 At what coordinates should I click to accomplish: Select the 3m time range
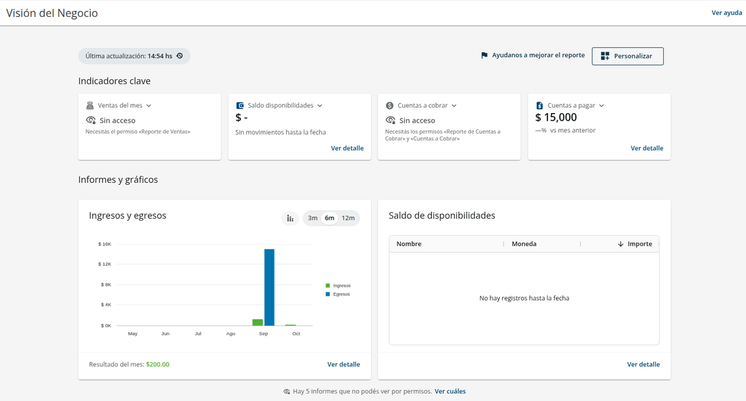point(313,218)
